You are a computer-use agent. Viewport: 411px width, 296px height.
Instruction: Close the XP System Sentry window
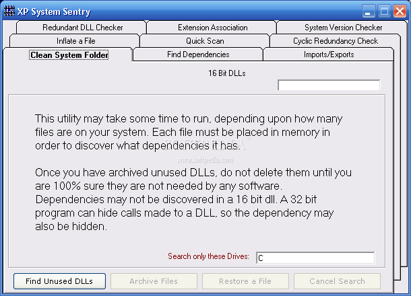pyautogui.click(x=400, y=11)
